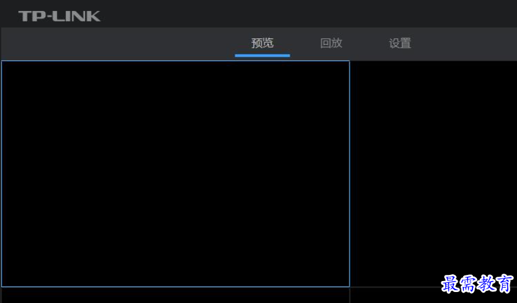The height and width of the screenshot is (303, 517).
Task: Go to the 设置 tab
Action: click(400, 43)
